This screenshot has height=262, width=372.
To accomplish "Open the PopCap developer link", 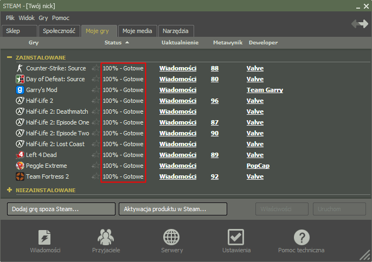I will pos(258,166).
